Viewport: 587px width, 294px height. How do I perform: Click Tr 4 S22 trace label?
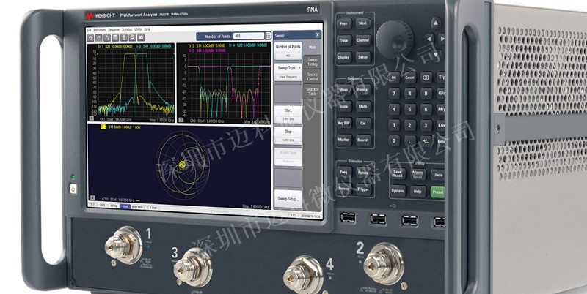(247, 45)
